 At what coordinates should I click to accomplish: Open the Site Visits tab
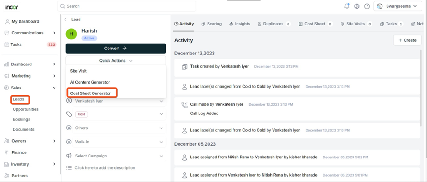356,24
